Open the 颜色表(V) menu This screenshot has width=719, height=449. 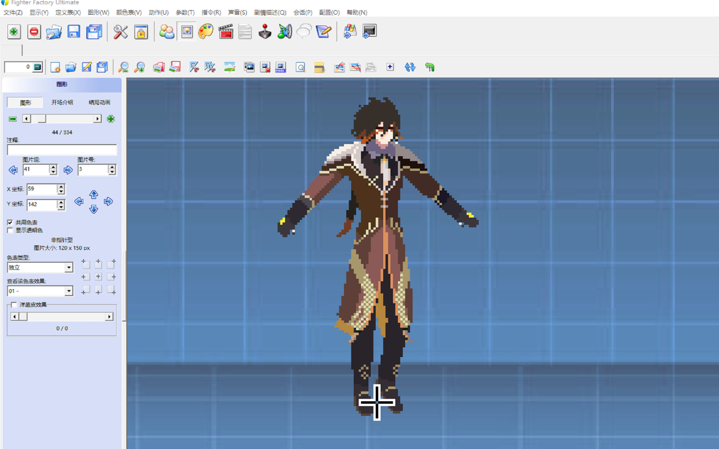[129, 13]
